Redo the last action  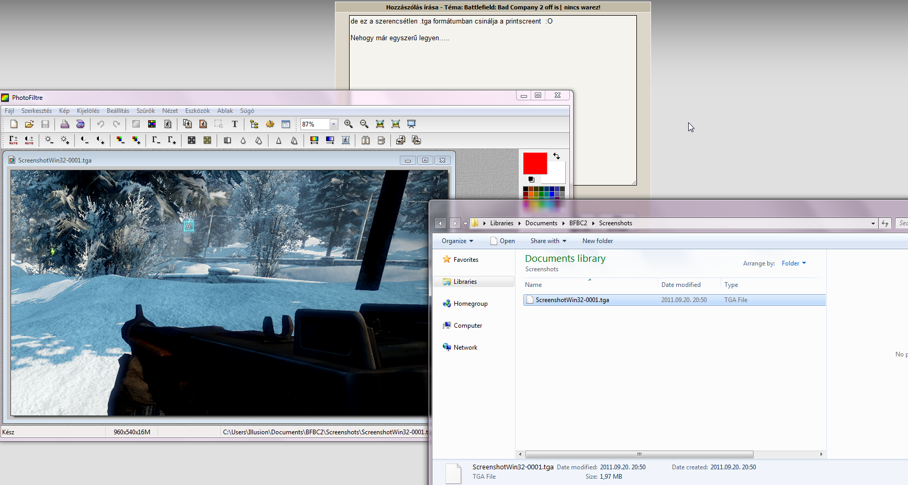(116, 124)
